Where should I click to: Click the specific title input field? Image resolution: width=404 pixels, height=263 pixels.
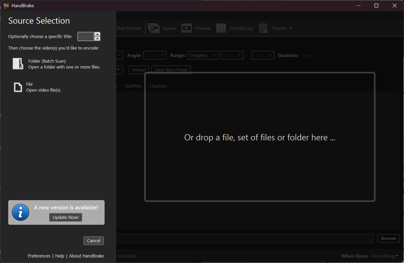coord(86,36)
